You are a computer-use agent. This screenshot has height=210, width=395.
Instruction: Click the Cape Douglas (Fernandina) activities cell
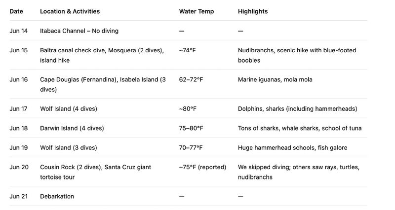(103, 84)
